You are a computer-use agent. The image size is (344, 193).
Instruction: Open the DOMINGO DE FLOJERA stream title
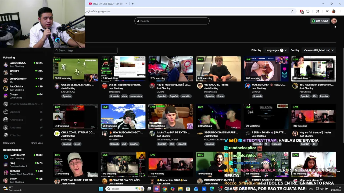pos(221,180)
